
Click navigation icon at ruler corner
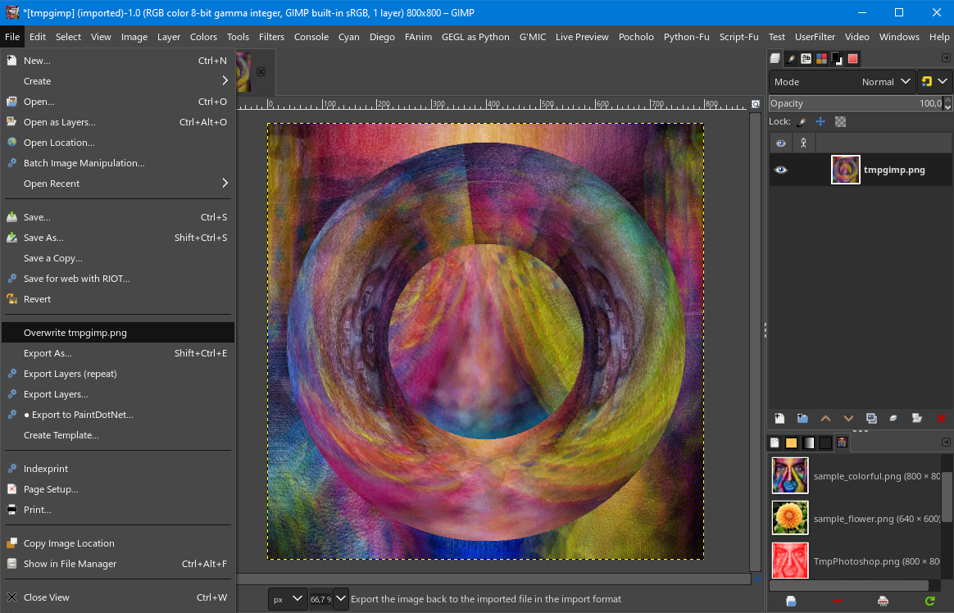[755, 104]
